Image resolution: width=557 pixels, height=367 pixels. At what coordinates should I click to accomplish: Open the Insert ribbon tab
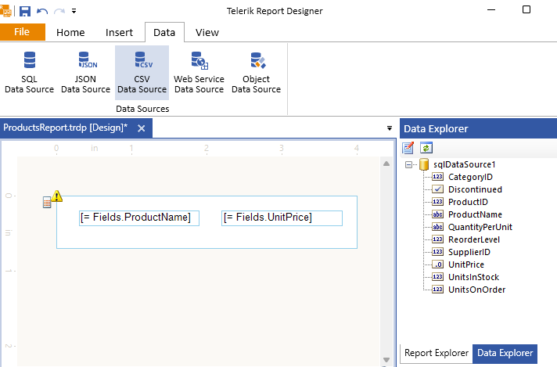click(120, 32)
